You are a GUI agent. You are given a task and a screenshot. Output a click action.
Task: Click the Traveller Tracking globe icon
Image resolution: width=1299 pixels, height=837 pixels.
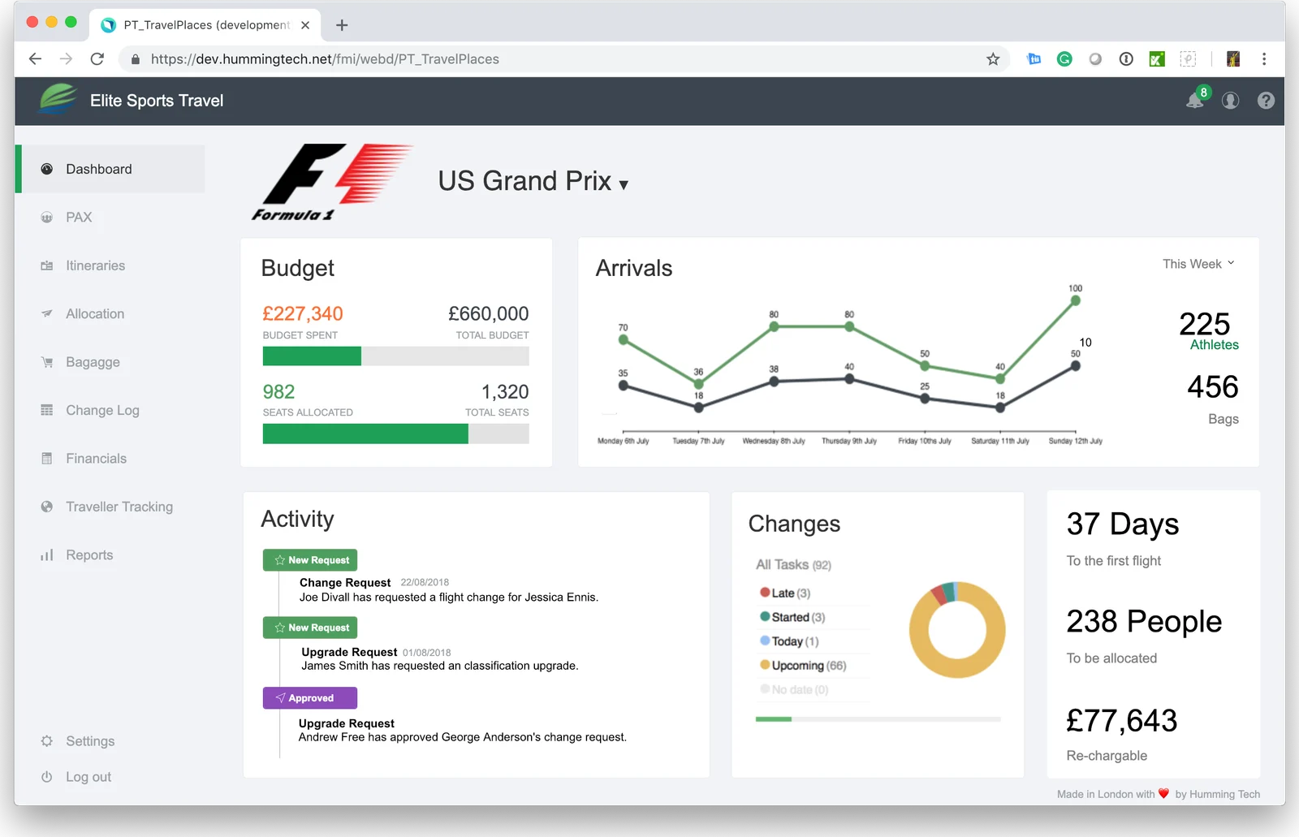(x=47, y=507)
